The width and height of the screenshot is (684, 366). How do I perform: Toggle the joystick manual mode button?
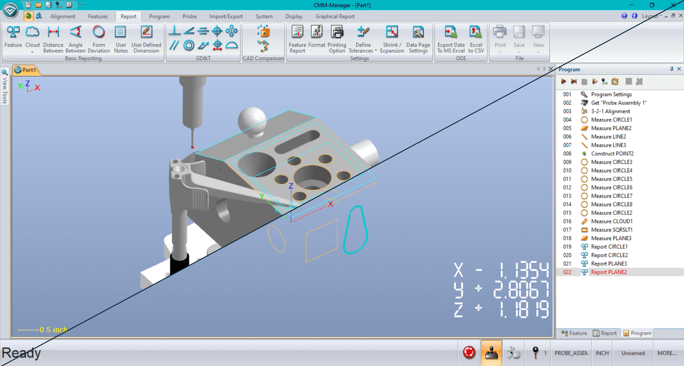(491, 353)
